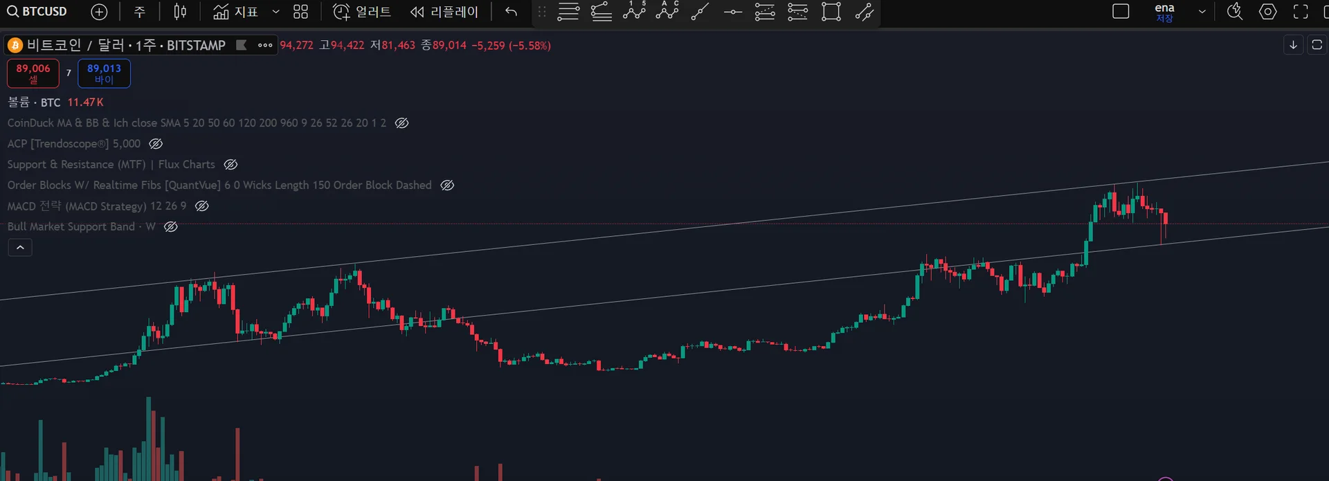Click the rounded square button at chart top right
Screen dimensions: 1329x481
click(x=1317, y=45)
